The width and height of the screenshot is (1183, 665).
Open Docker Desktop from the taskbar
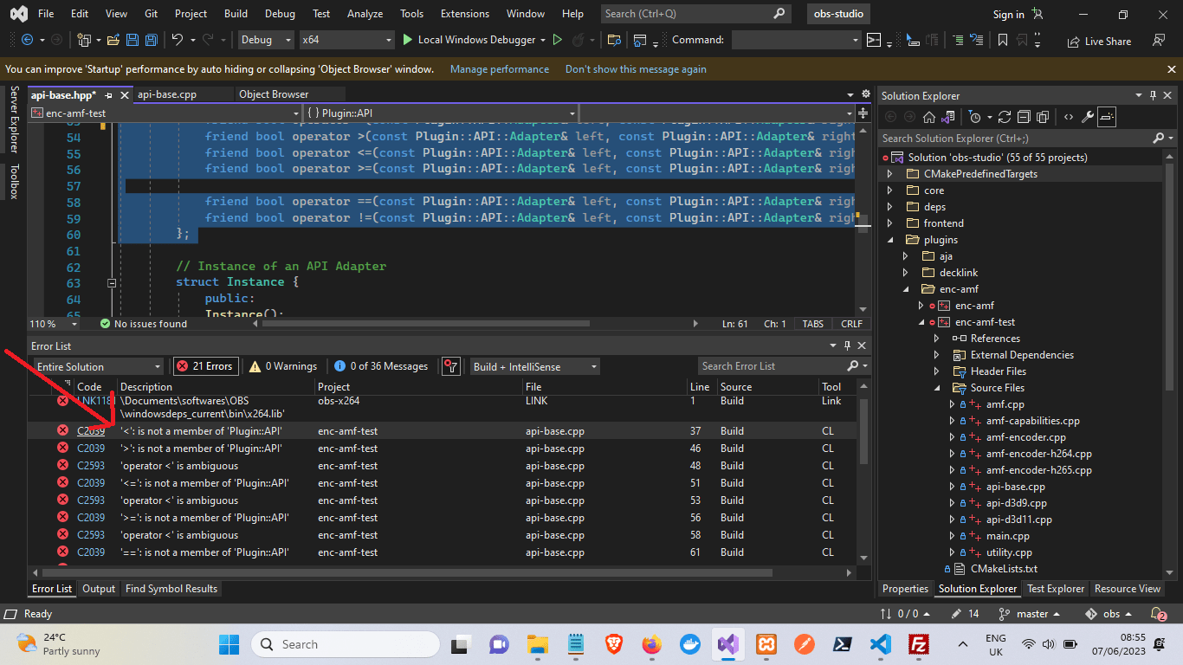click(690, 644)
